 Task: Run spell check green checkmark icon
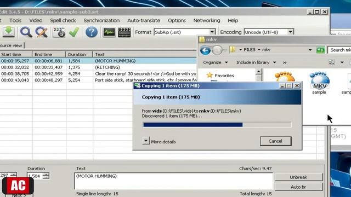tap(74, 32)
